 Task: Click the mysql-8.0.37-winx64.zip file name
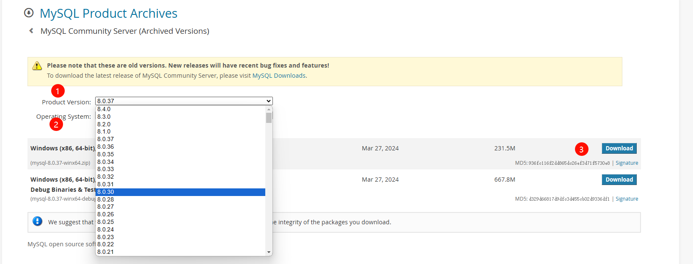pyautogui.click(x=60, y=163)
